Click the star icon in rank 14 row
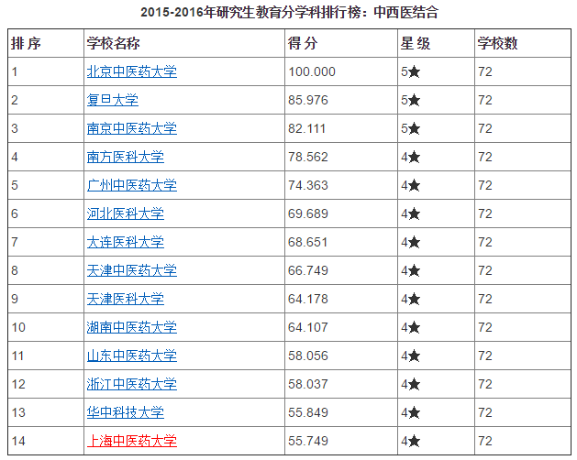Screen dimensions: 577x460 (415, 441)
